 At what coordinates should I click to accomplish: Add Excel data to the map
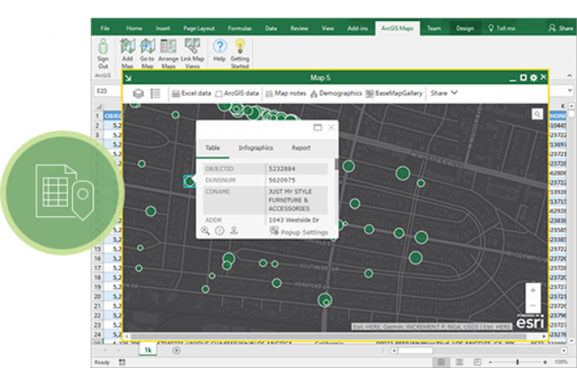click(192, 94)
